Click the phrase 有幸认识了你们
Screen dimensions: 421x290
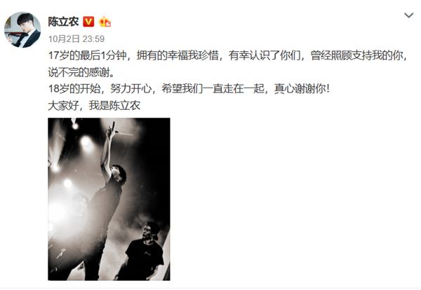point(265,55)
